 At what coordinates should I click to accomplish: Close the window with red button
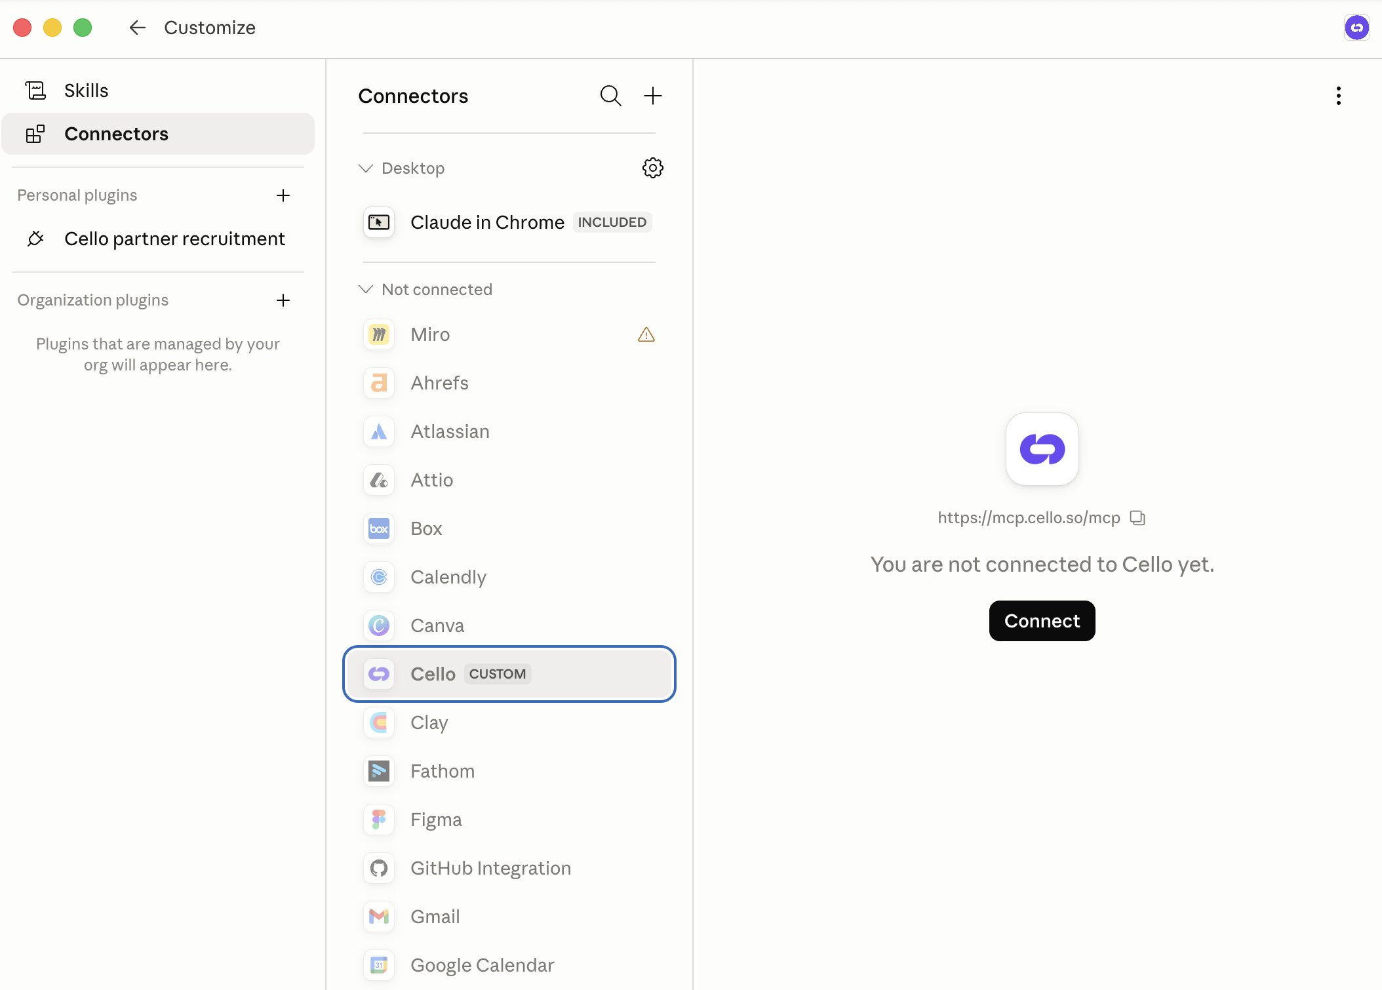[22, 28]
